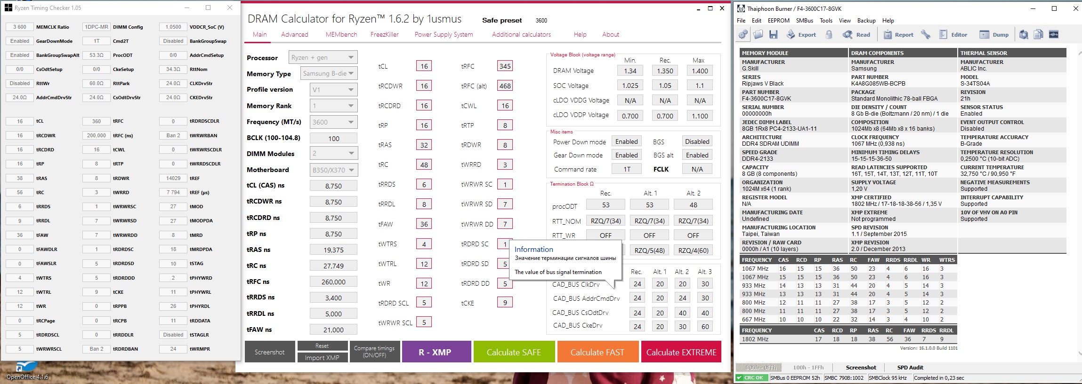
Task: Click the Thaiphoon Burner title bar icon
Action: (741, 8)
